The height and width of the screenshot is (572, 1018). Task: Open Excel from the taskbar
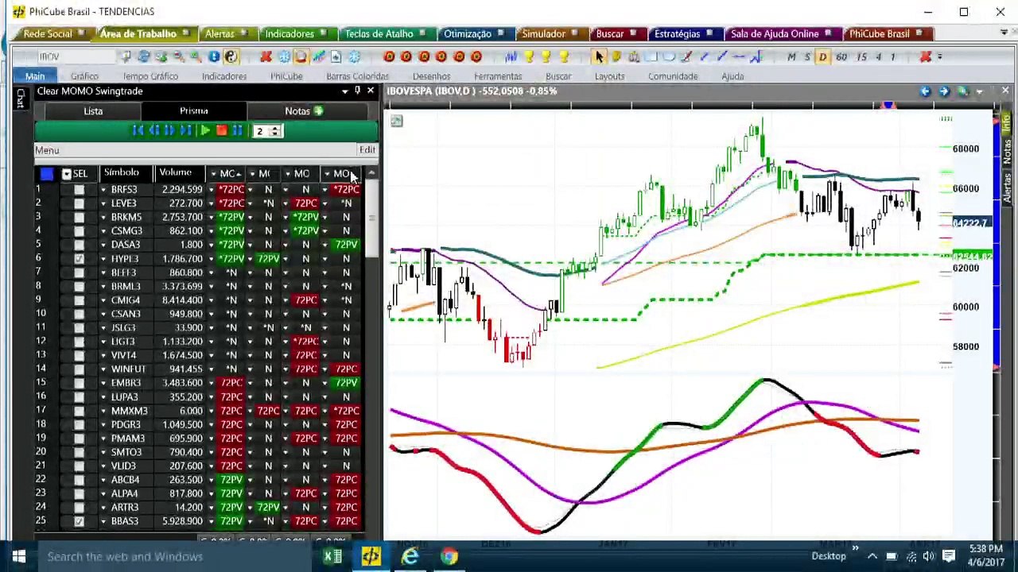(332, 556)
